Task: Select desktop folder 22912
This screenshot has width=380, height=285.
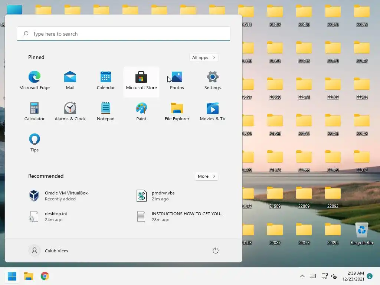Action: point(362,161)
